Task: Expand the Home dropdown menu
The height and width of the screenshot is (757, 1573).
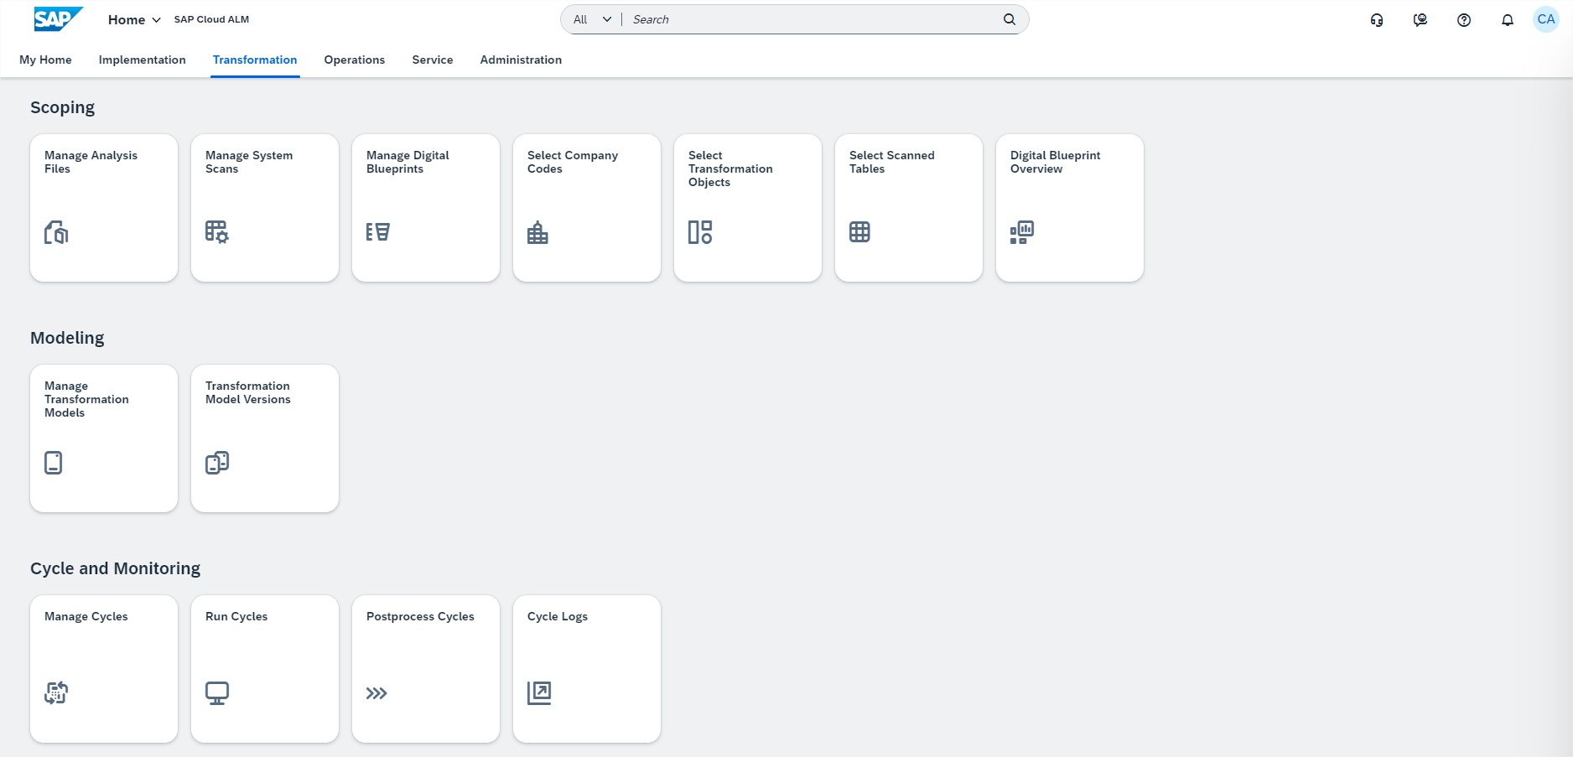Action: tap(134, 19)
